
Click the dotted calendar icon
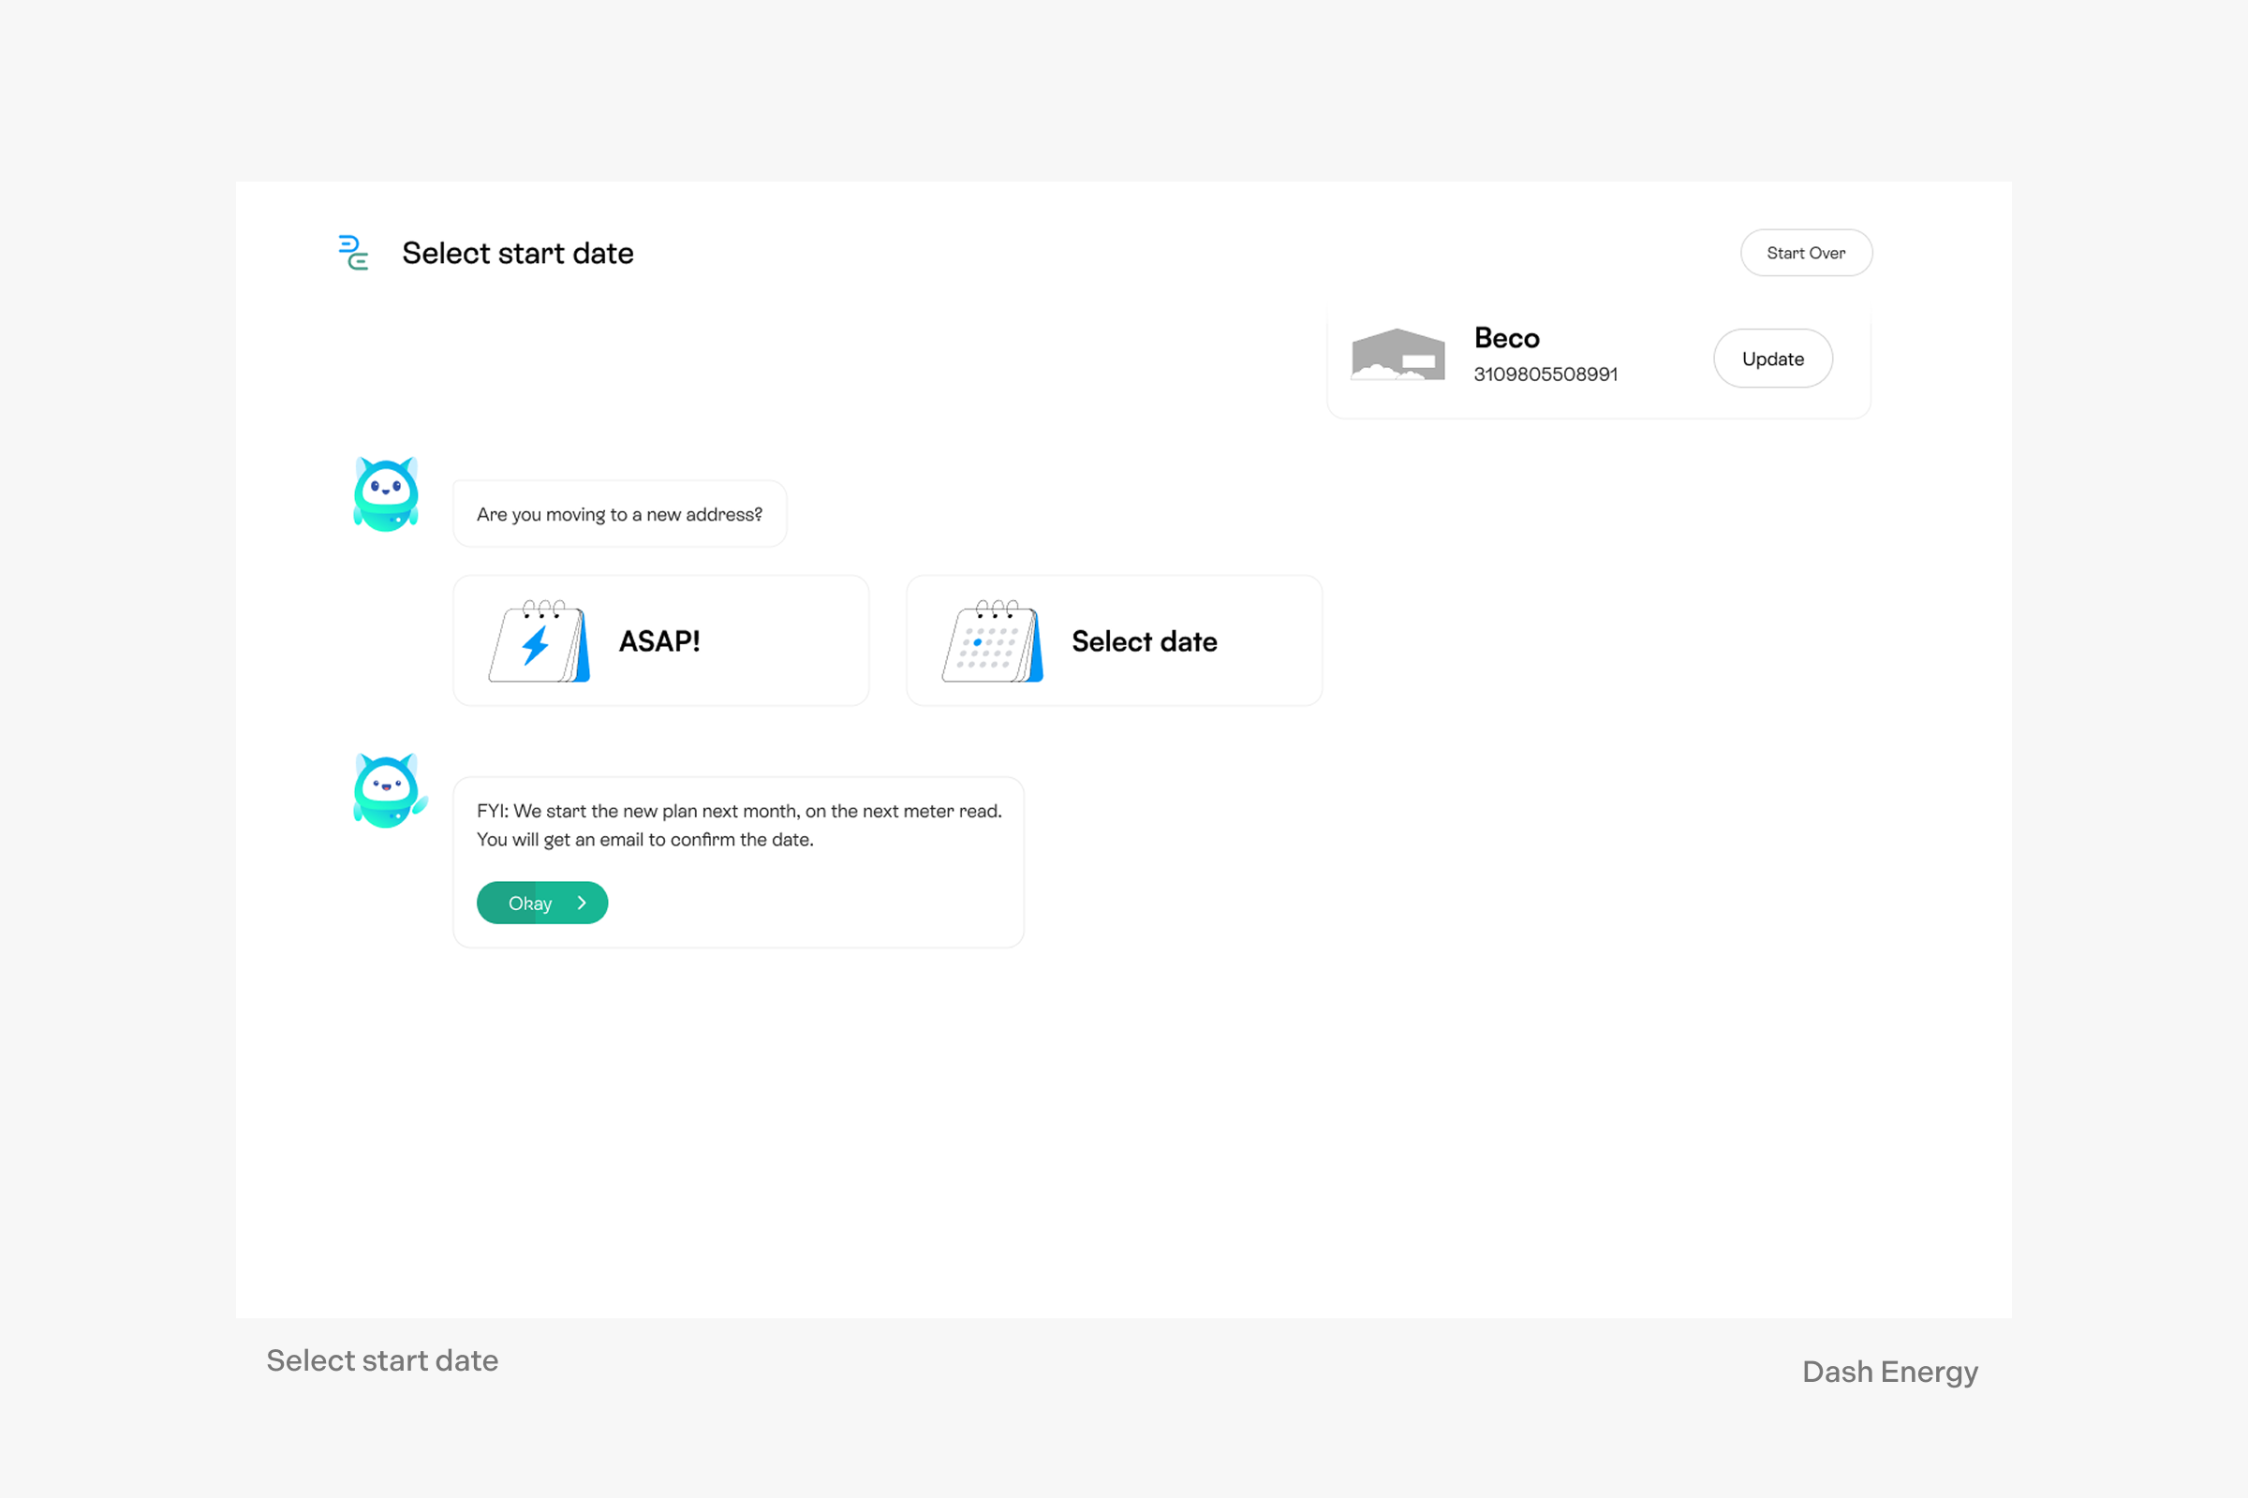click(x=992, y=641)
